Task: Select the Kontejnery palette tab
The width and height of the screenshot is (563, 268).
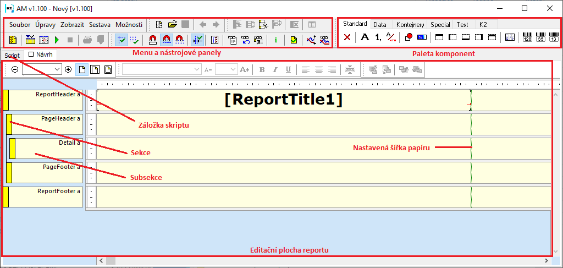Action: [410, 24]
